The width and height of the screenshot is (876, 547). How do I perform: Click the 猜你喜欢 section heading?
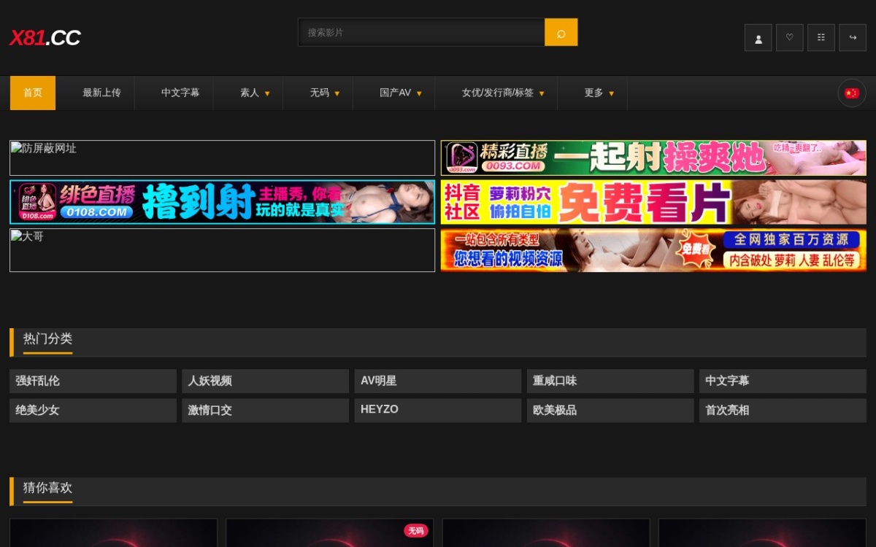click(x=47, y=488)
